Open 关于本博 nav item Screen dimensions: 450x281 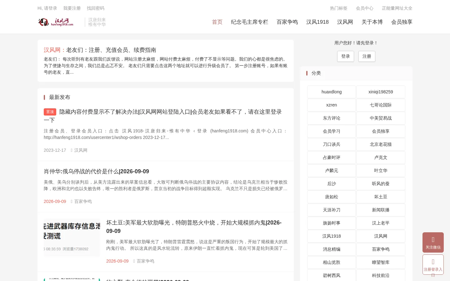pyautogui.click(x=372, y=22)
